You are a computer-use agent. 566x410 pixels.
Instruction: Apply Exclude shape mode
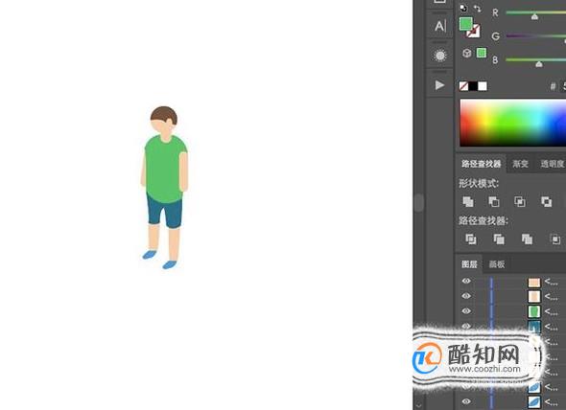tap(546, 201)
